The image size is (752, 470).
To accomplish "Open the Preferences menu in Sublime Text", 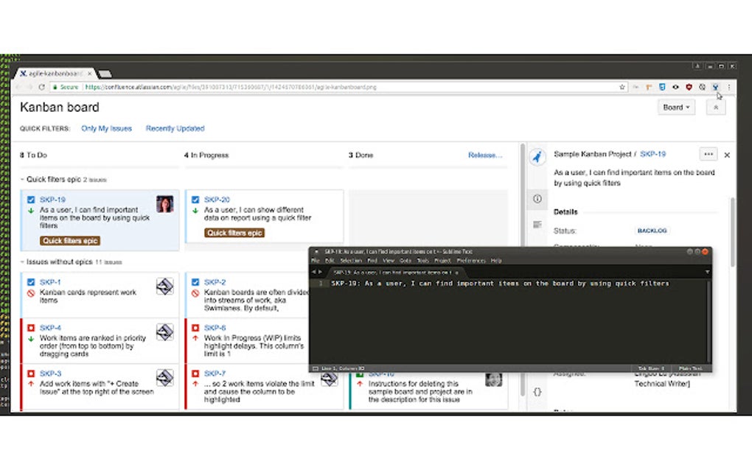I will pos(470,260).
